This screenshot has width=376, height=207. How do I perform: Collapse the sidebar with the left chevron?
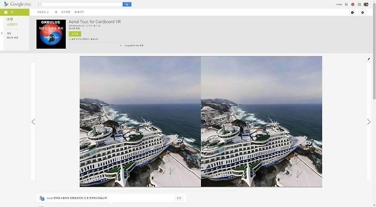point(2,33)
